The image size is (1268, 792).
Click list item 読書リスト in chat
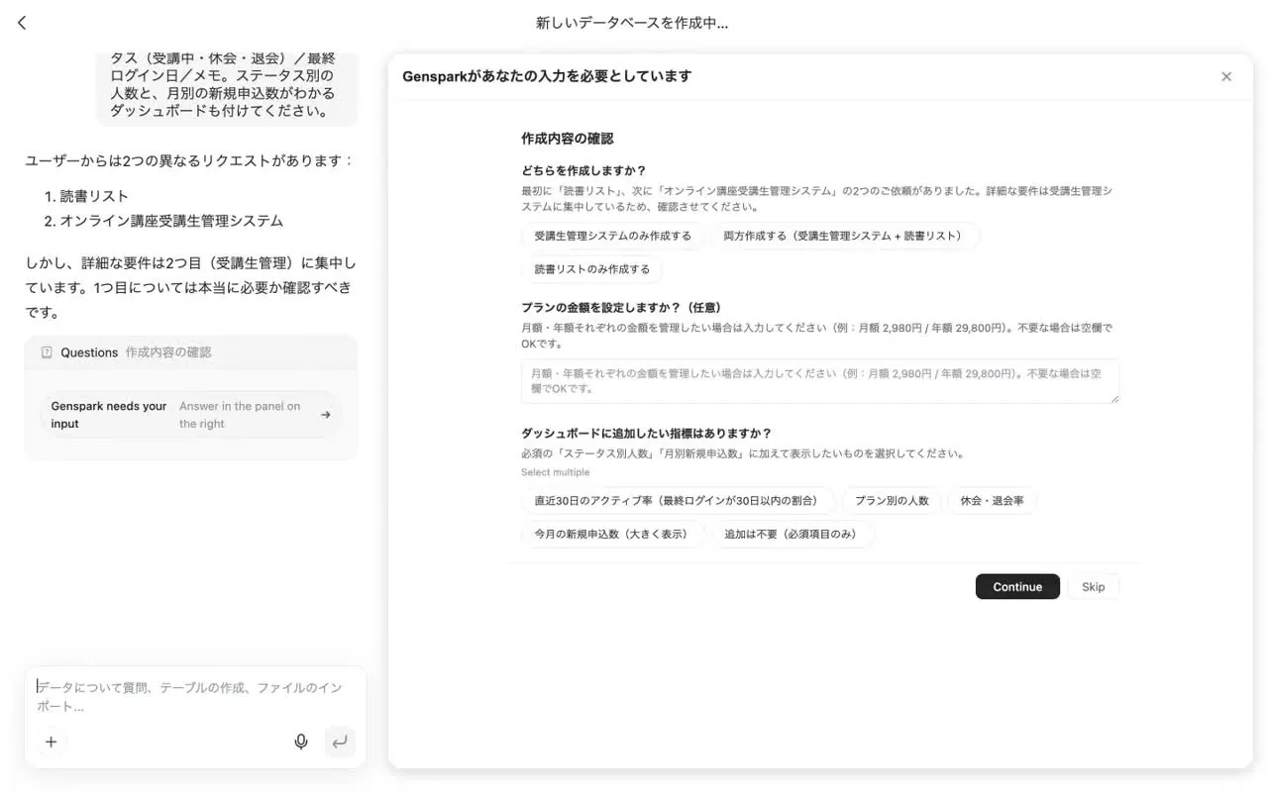[x=94, y=196]
